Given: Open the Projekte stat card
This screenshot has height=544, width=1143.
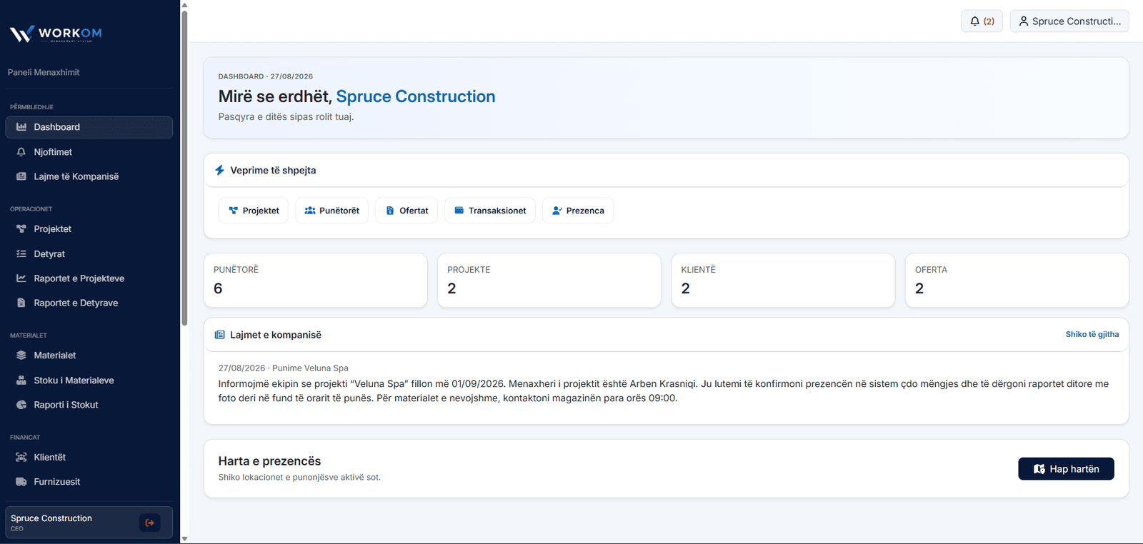Looking at the screenshot, I should click(549, 281).
